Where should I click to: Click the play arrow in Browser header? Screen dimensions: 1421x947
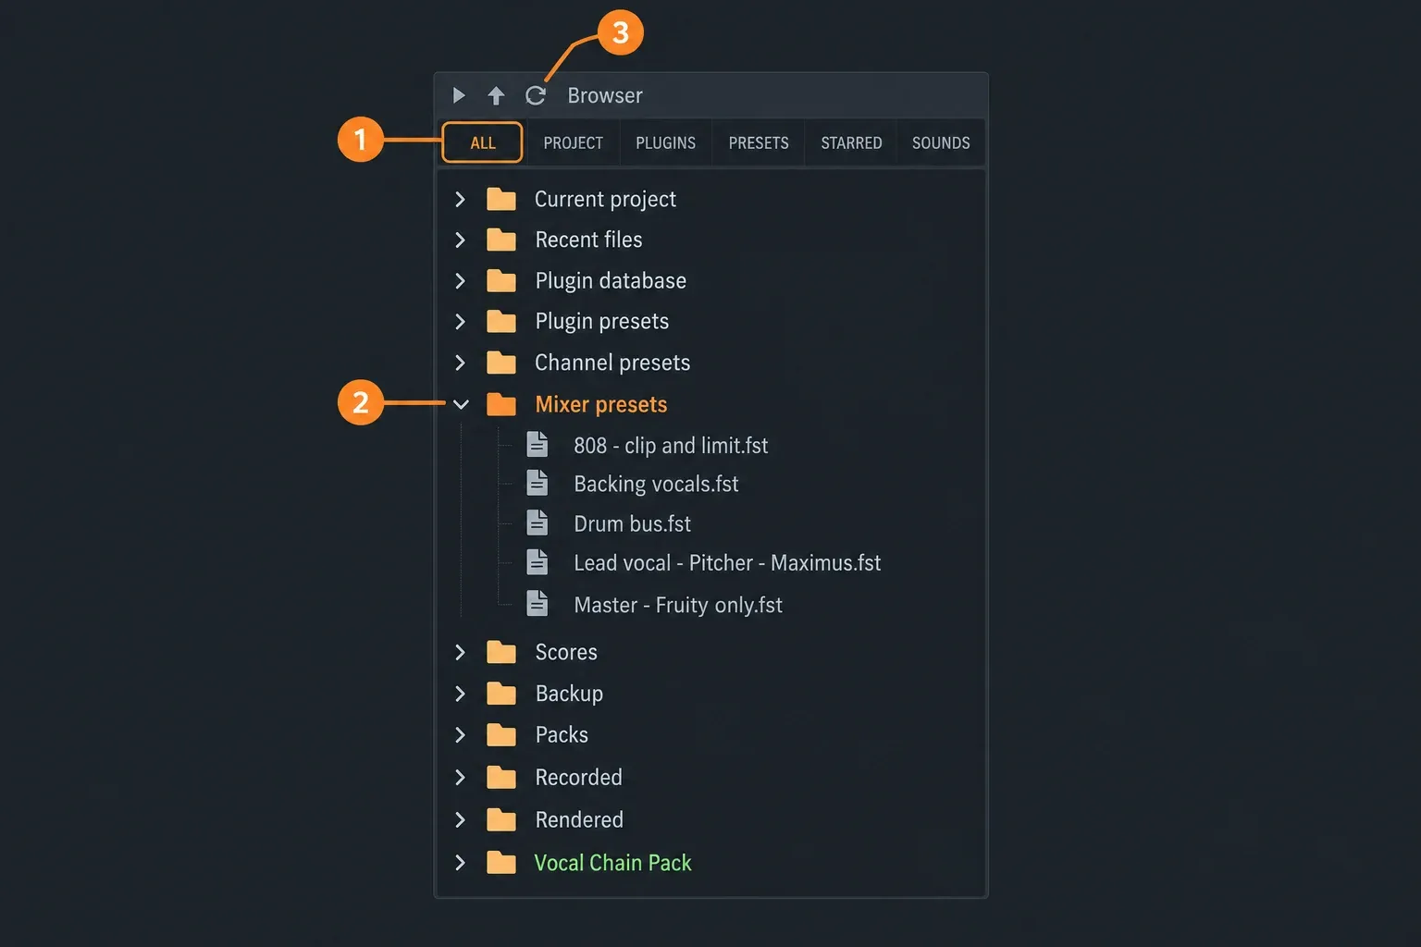[x=459, y=95]
